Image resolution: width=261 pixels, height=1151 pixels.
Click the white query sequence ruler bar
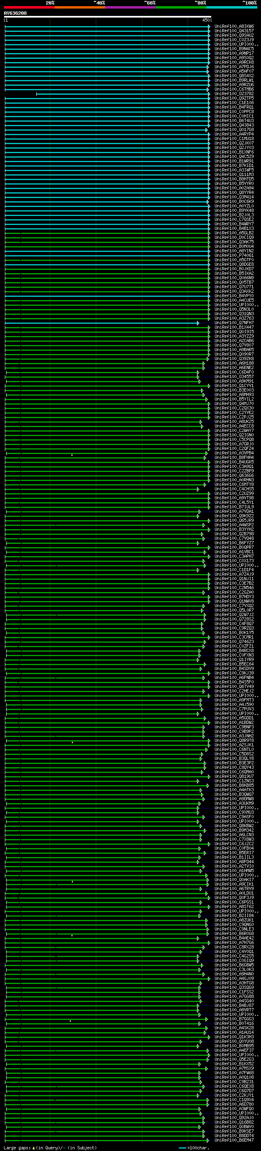[x=108, y=16]
